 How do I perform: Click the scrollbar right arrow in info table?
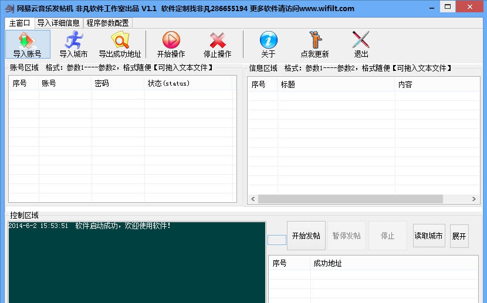coord(474,199)
